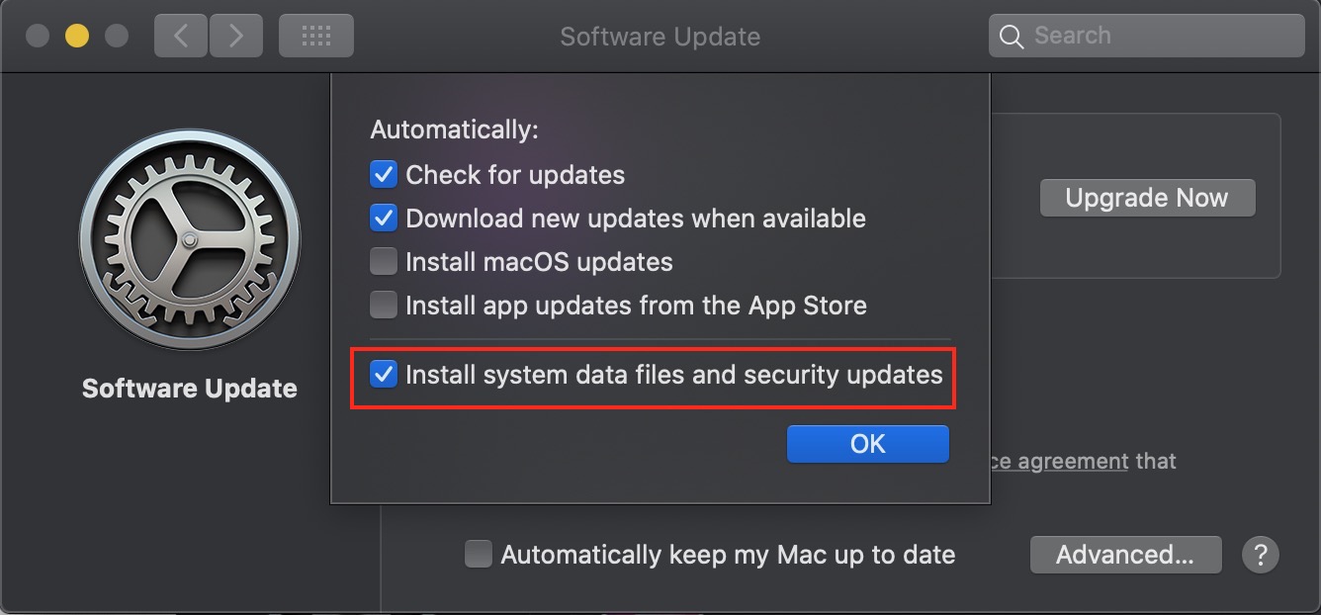Enable Install macOS updates checkbox

[384, 262]
